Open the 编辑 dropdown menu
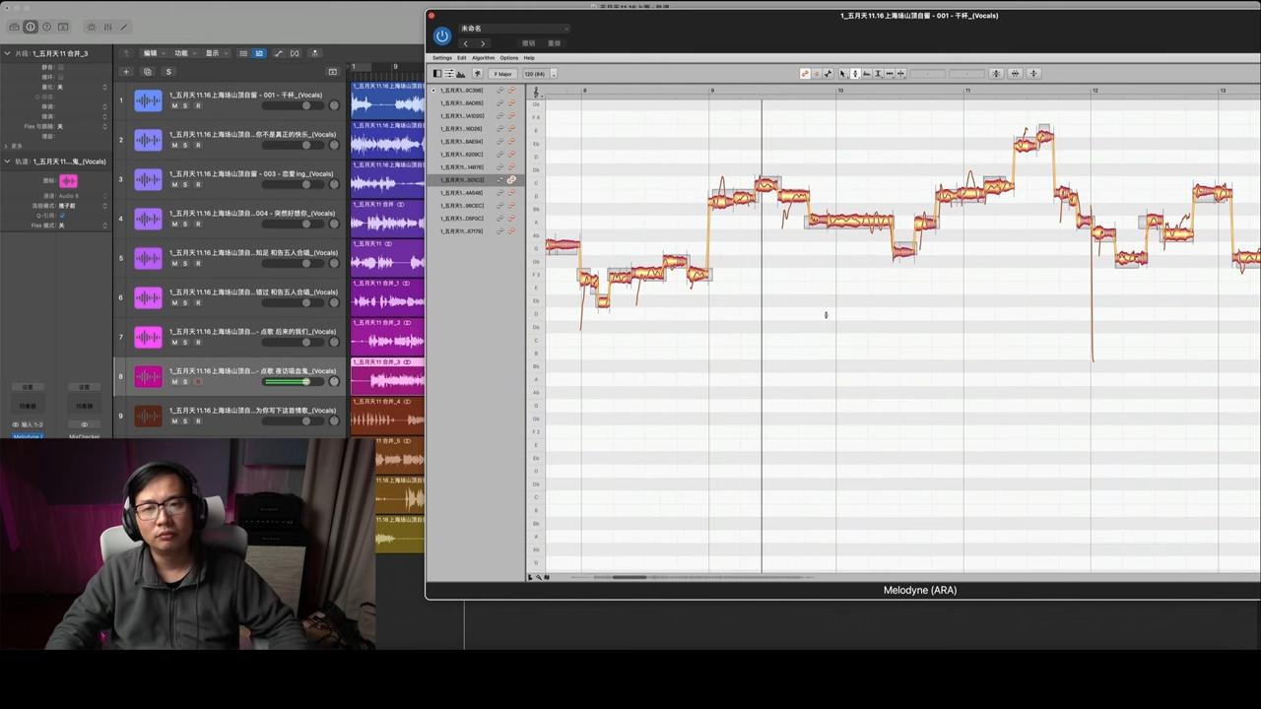The image size is (1261, 709). coord(151,53)
